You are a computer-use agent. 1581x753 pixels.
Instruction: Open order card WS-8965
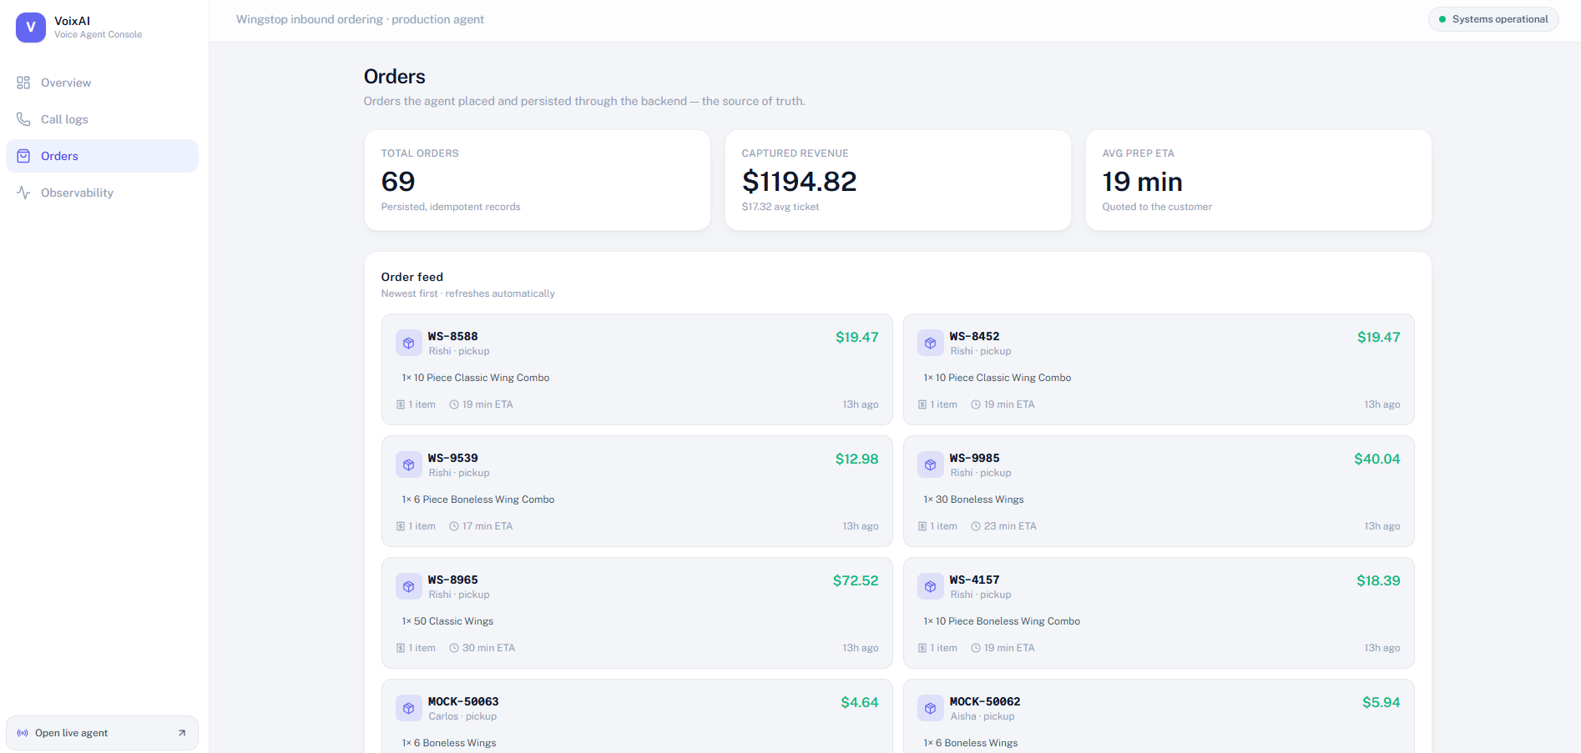coord(637,613)
